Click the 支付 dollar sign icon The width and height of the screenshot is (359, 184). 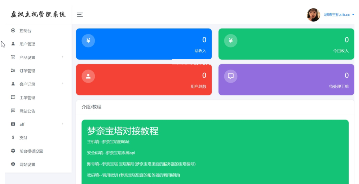(x=13, y=138)
